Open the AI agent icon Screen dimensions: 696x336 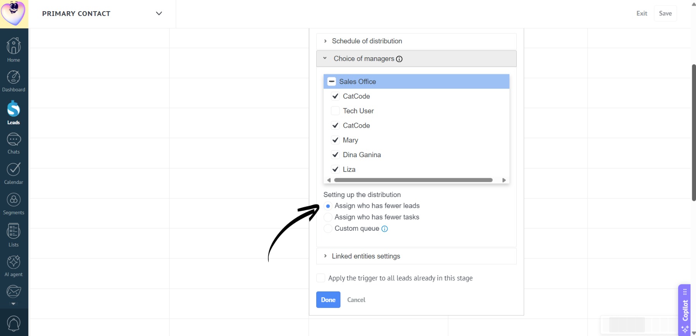(x=14, y=266)
